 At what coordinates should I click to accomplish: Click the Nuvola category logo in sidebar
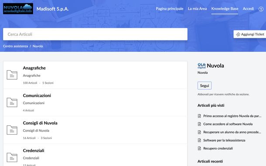tap(201, 66)
